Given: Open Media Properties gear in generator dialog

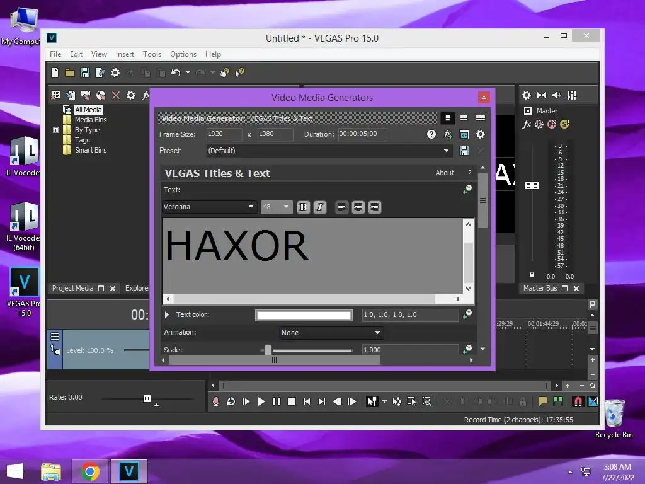Looking at the screenshot, I should pos(481,134).
